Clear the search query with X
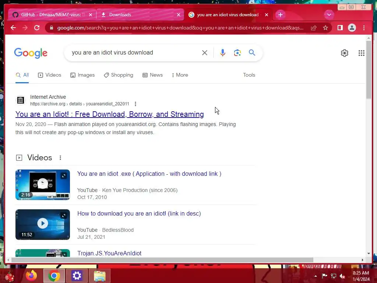 click(x=205, y=53)
